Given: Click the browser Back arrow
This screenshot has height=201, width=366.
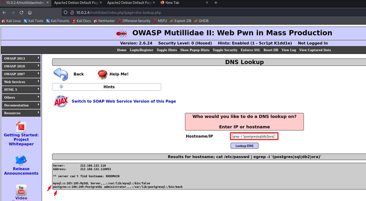Looking at the screenshot, I should click(x=5, y=13).
